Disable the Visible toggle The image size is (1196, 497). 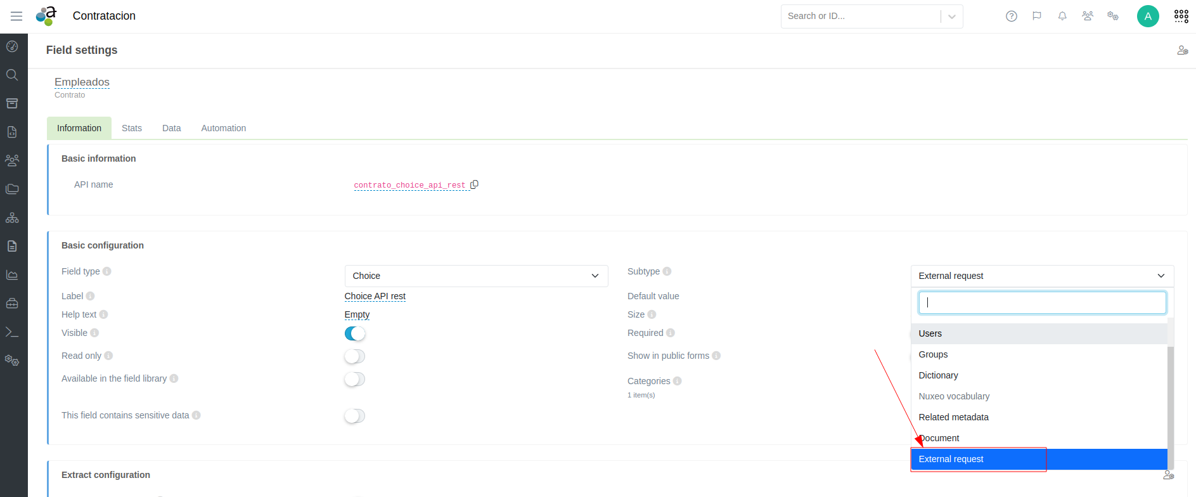354,333
